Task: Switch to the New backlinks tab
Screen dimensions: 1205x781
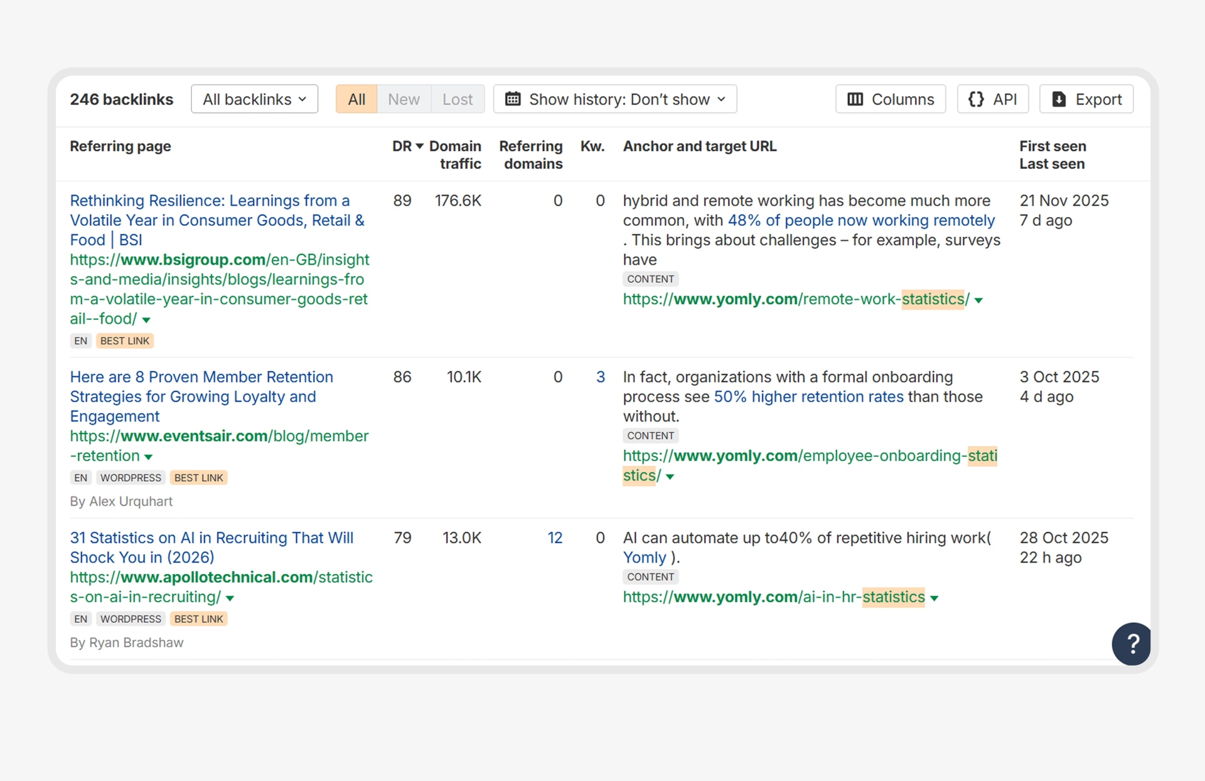Action: point(404,99)
